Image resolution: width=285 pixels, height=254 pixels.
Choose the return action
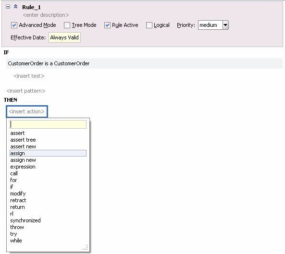pos(48,207)
